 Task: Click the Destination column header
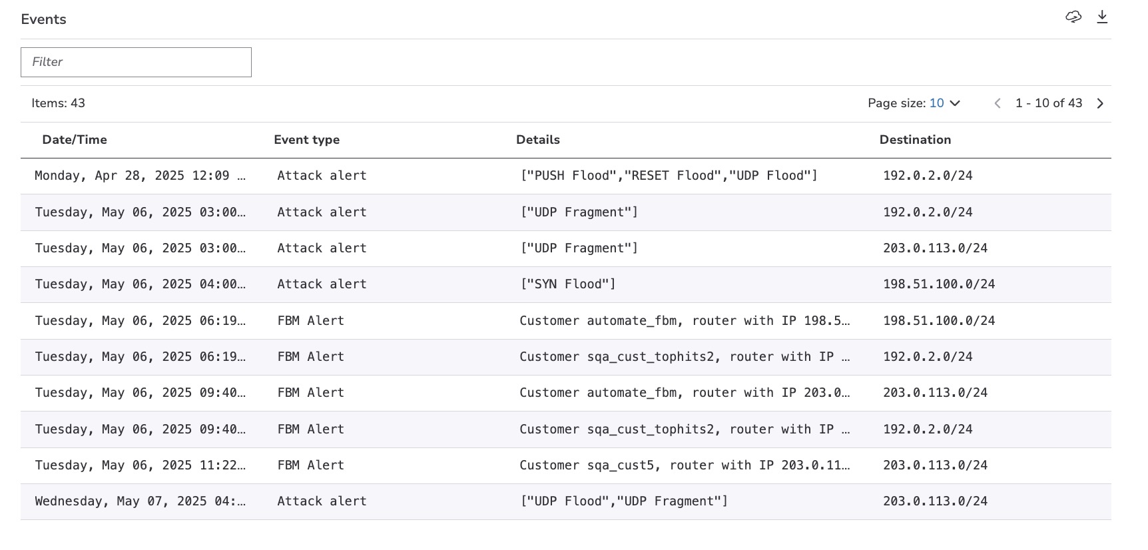(915, 140)
